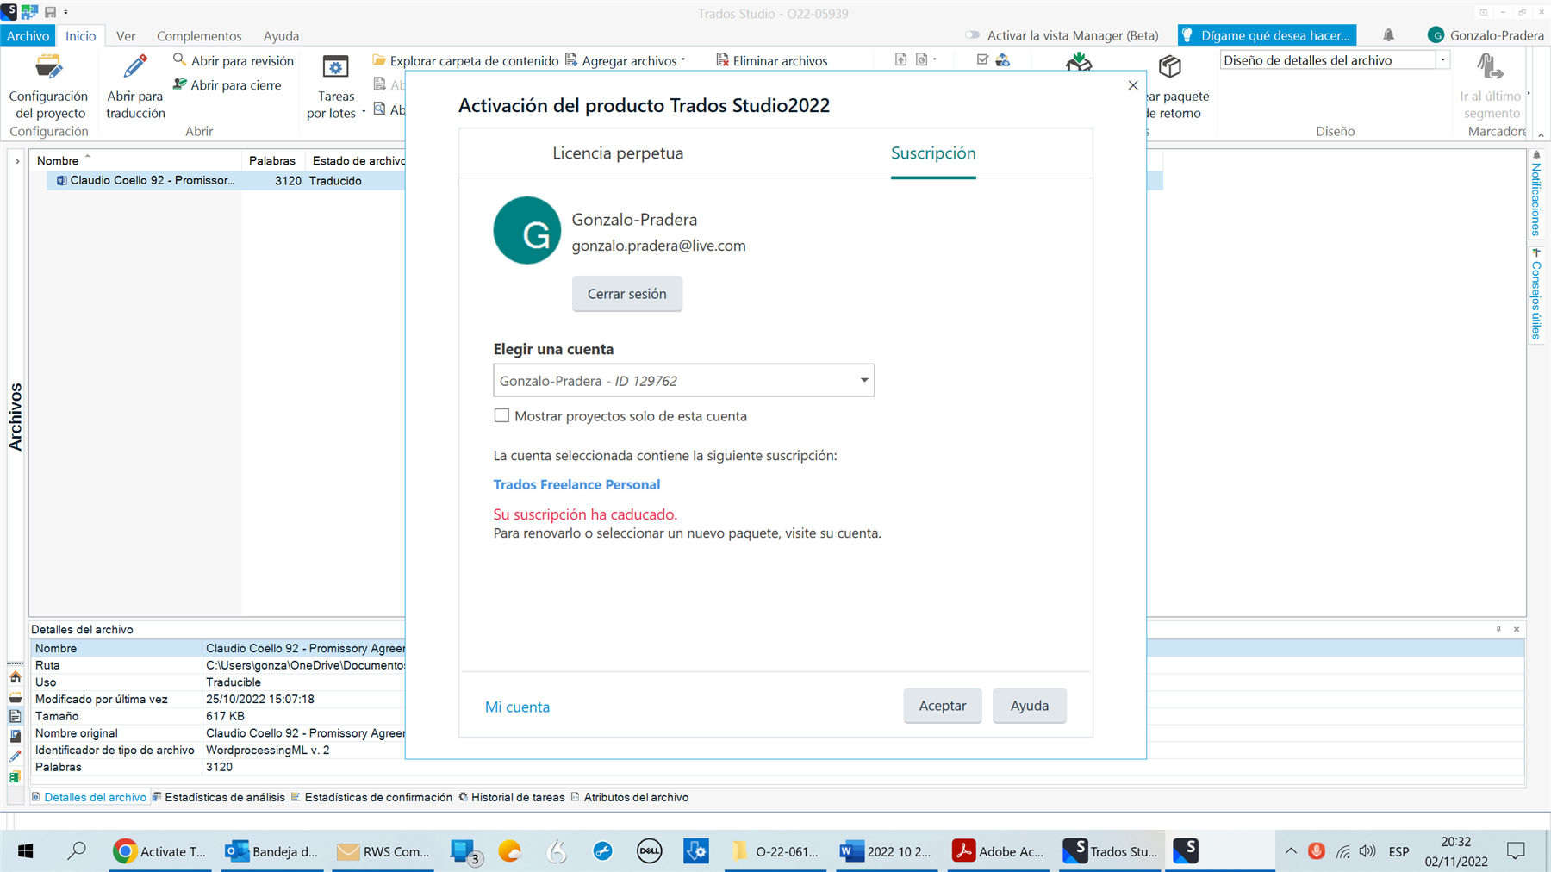Open the Agregar archivos dropdown arrow
Viewport: 1551px width, 872px height.
(x=682, y=60)
